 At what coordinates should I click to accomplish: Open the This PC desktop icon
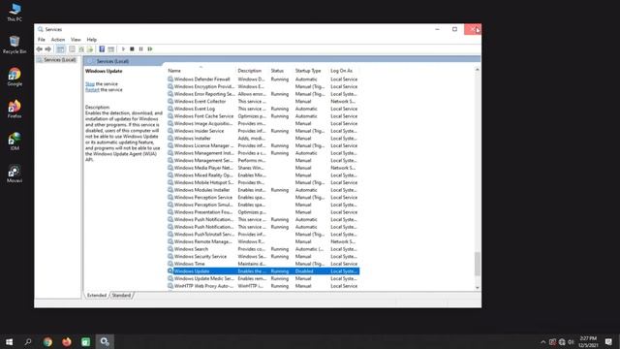pos(15,12)
